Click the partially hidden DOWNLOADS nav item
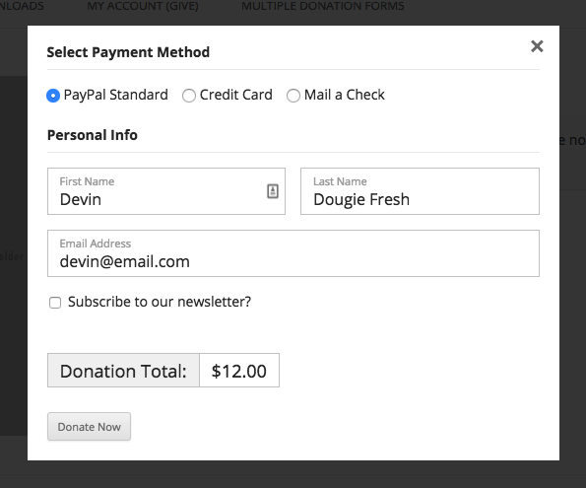Image resolution: width=586 pixels, height=488 pixels. pos(22,6)
